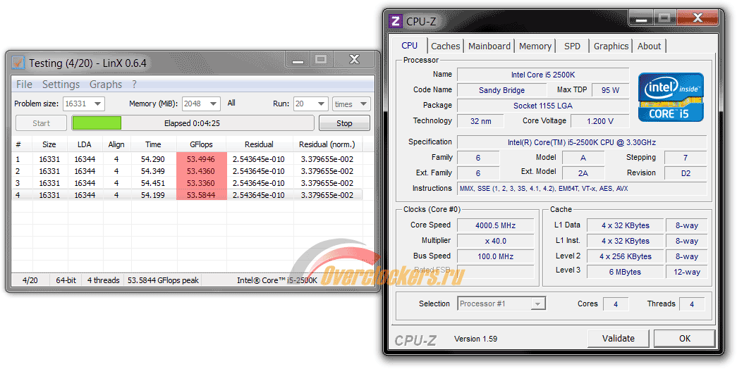Click the Validate button
The width and height of the screenshot is (737, 369).
(x=618, y=339)
